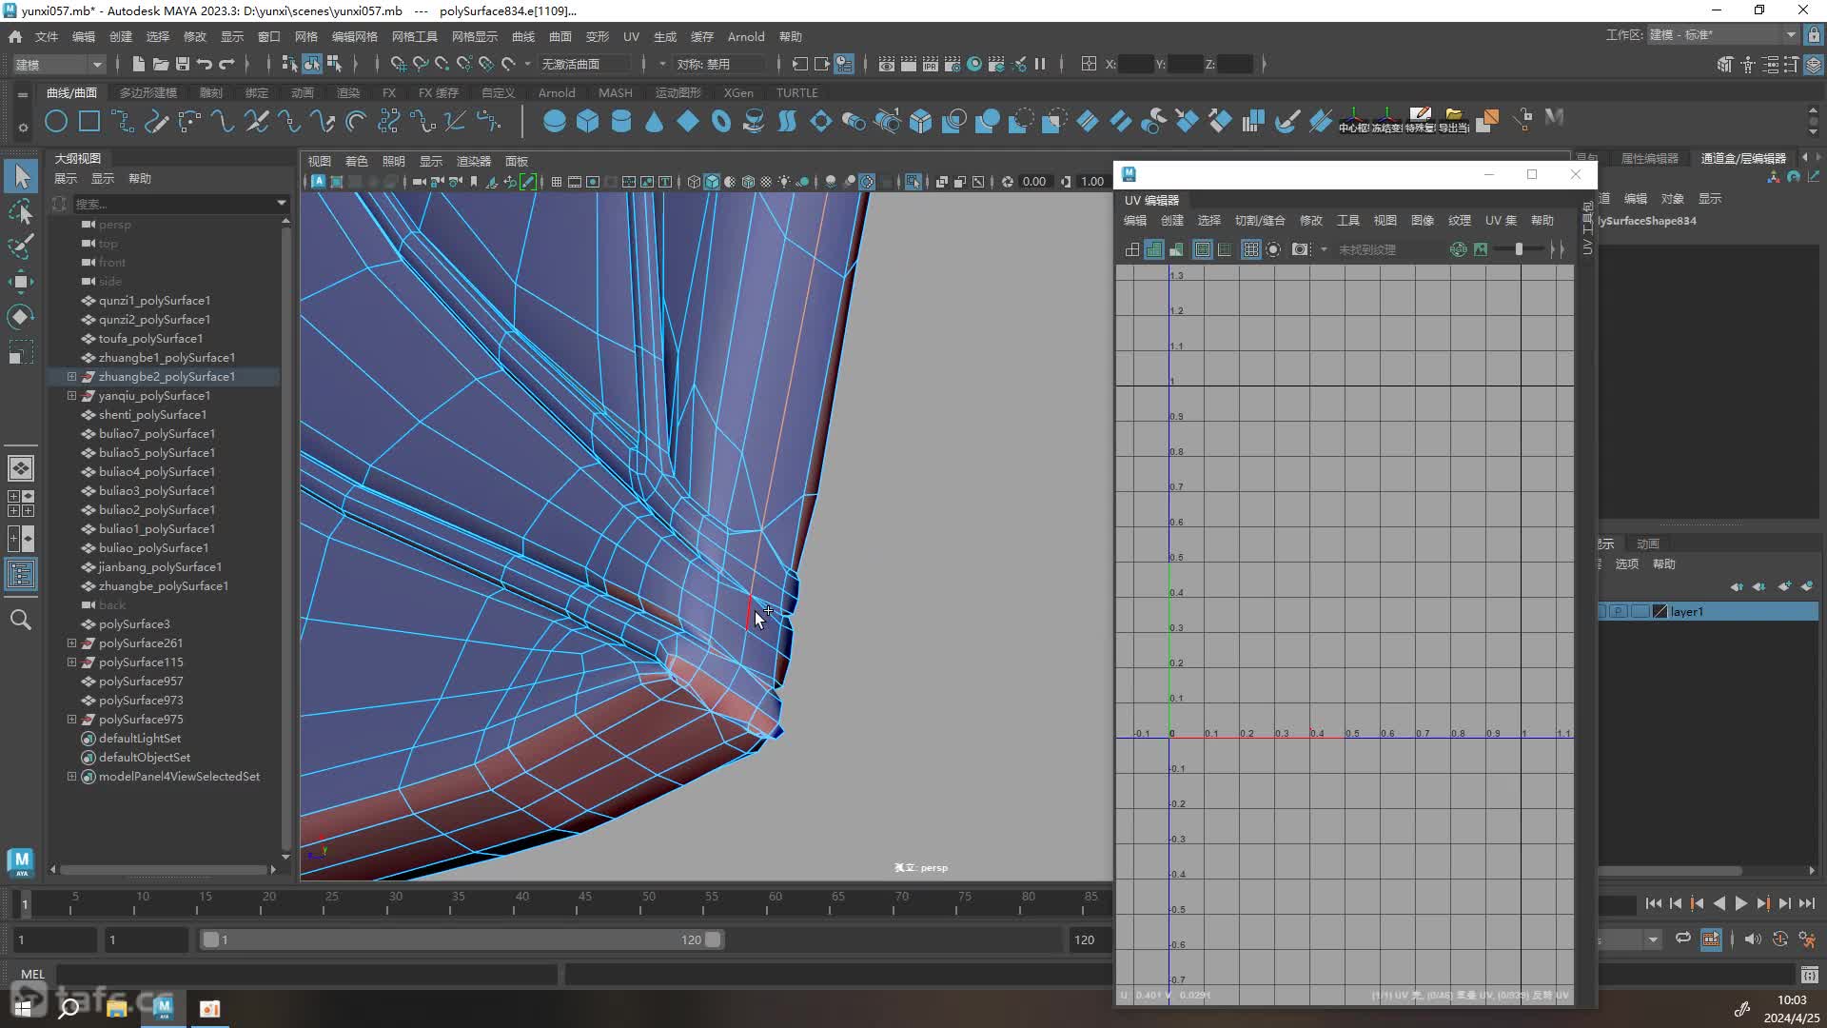Create a NURBS cone from the shelf
Image resolution: width=1827 pixels, height=1028 pixels.
pos(654,121)
